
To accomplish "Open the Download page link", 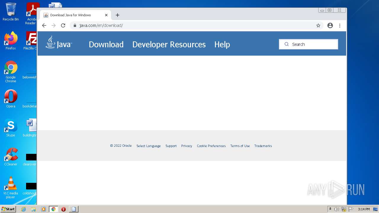I will click(106, 44).
